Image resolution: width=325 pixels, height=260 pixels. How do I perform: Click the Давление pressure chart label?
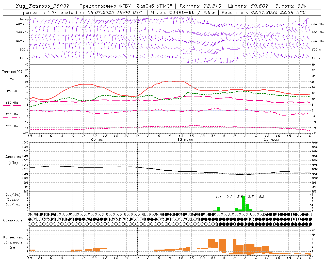13,157
